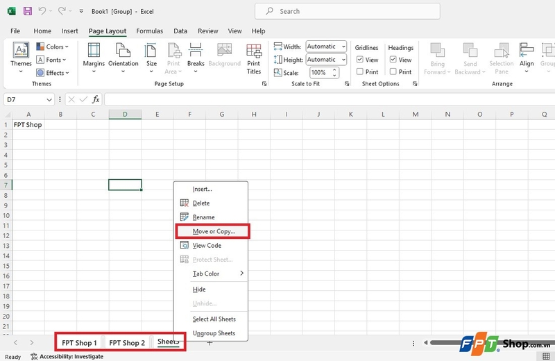The height and width of the screenshot is (361, 555).
Task: Click the Bring Forward icon
Action: tap(438, 50)
